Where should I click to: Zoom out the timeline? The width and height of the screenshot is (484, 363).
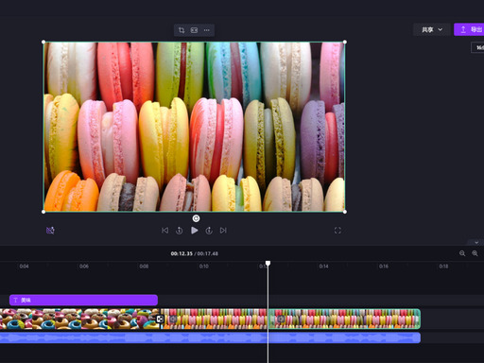(462, 253)
